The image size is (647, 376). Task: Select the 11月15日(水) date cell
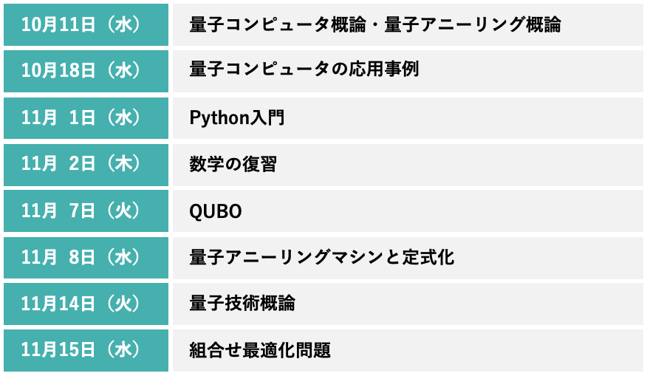click(x=86, y=350)
